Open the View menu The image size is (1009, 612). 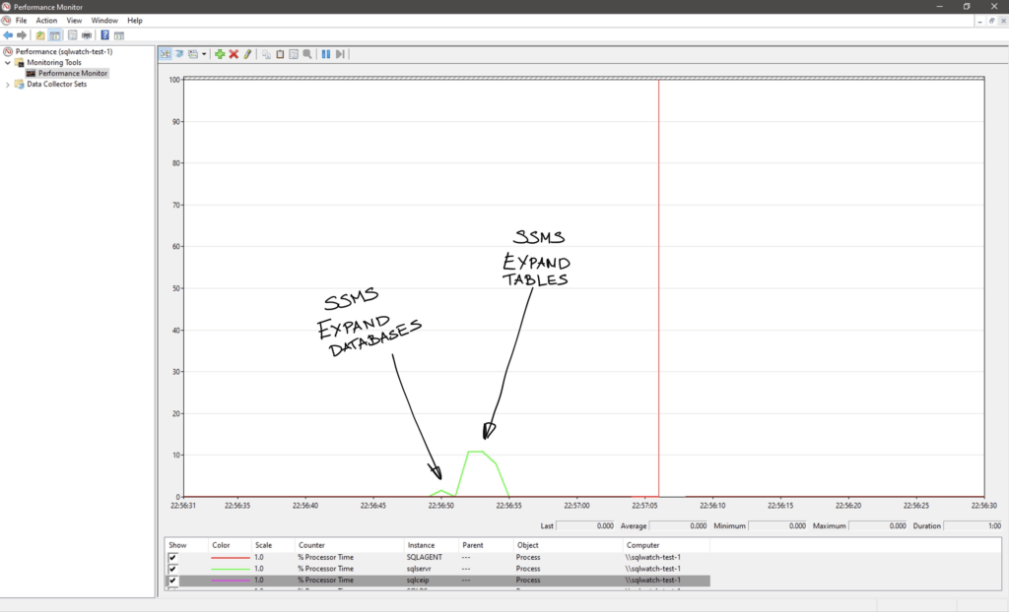point(74,21)
